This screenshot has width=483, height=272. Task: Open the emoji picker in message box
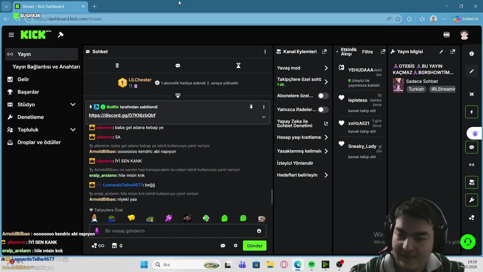(259, 231)
